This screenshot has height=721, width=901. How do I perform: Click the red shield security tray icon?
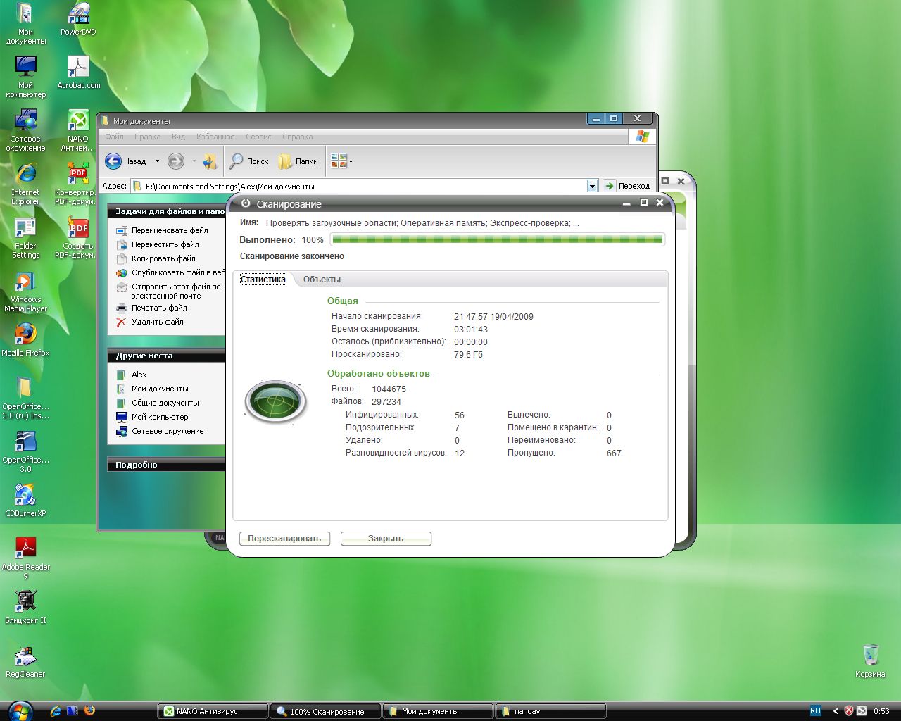click(x=849, y=711)
